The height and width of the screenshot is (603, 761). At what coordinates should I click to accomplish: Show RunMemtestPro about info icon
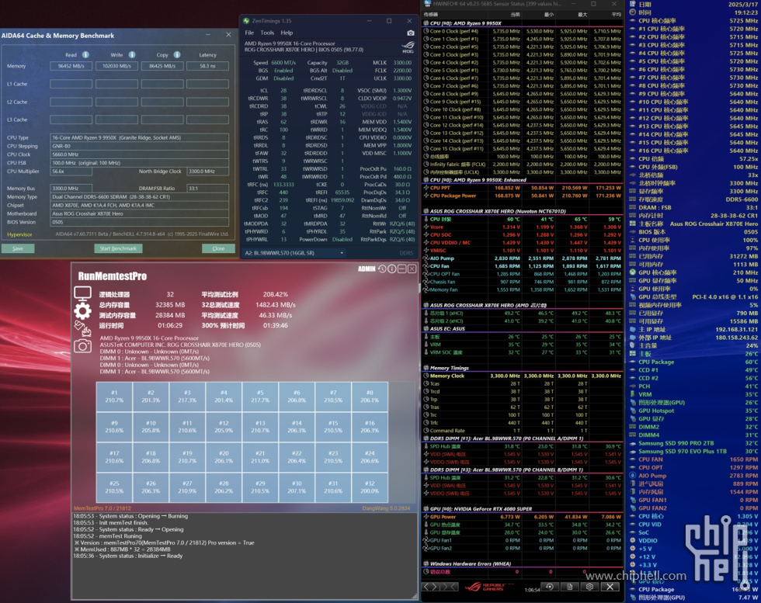[392, 269]
